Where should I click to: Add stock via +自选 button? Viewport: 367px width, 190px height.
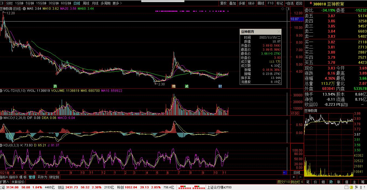pyautogui.click(x=289, y=3)
